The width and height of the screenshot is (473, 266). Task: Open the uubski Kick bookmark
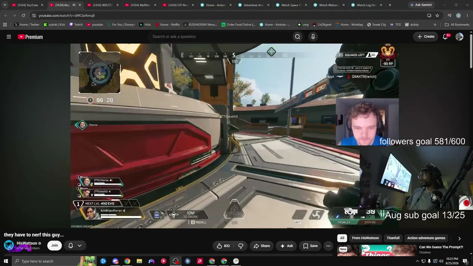54,25
